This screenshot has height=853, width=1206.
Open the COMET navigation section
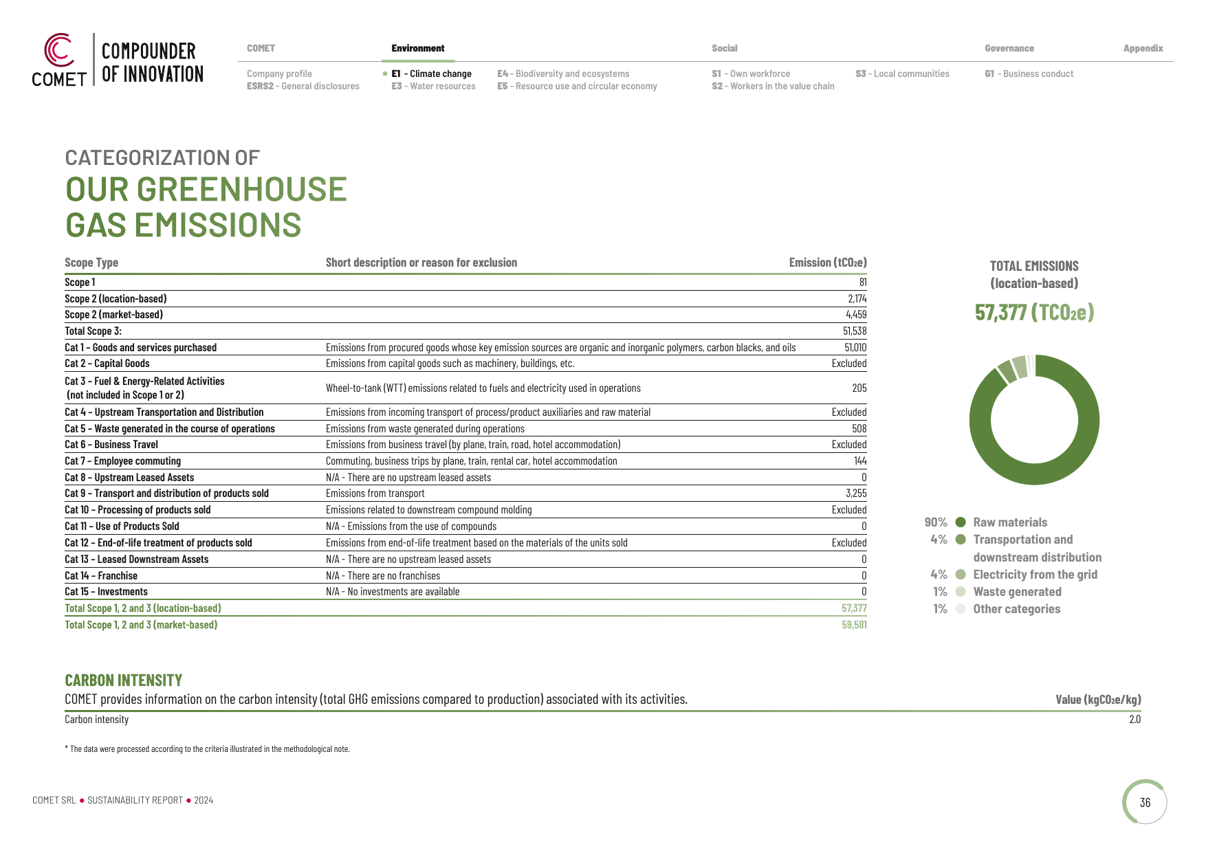(x=261, y=48)
